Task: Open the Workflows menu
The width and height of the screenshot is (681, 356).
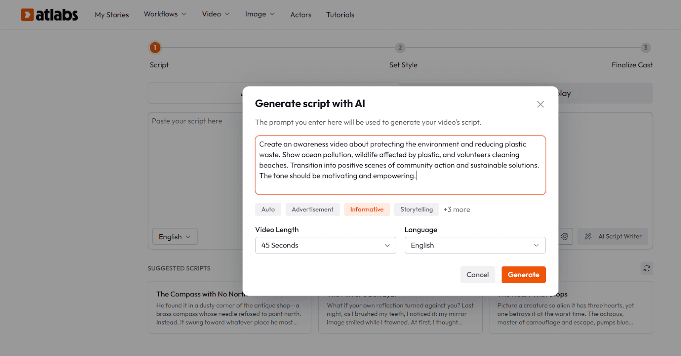Action: 165,14
